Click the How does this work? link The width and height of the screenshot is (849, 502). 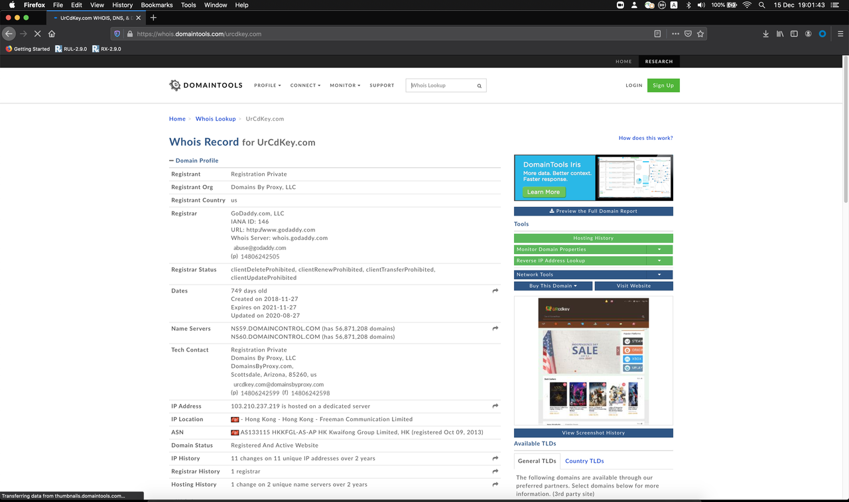tap(645, 138)
